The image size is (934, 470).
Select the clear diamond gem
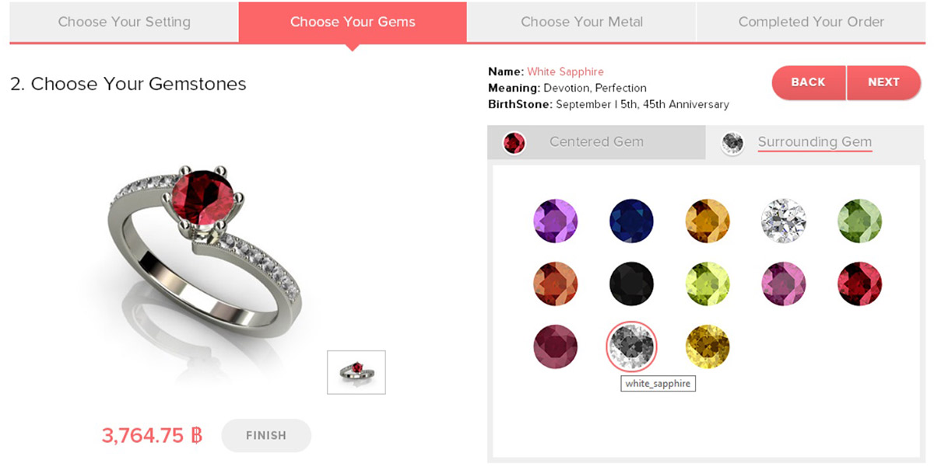coord(784,221)
